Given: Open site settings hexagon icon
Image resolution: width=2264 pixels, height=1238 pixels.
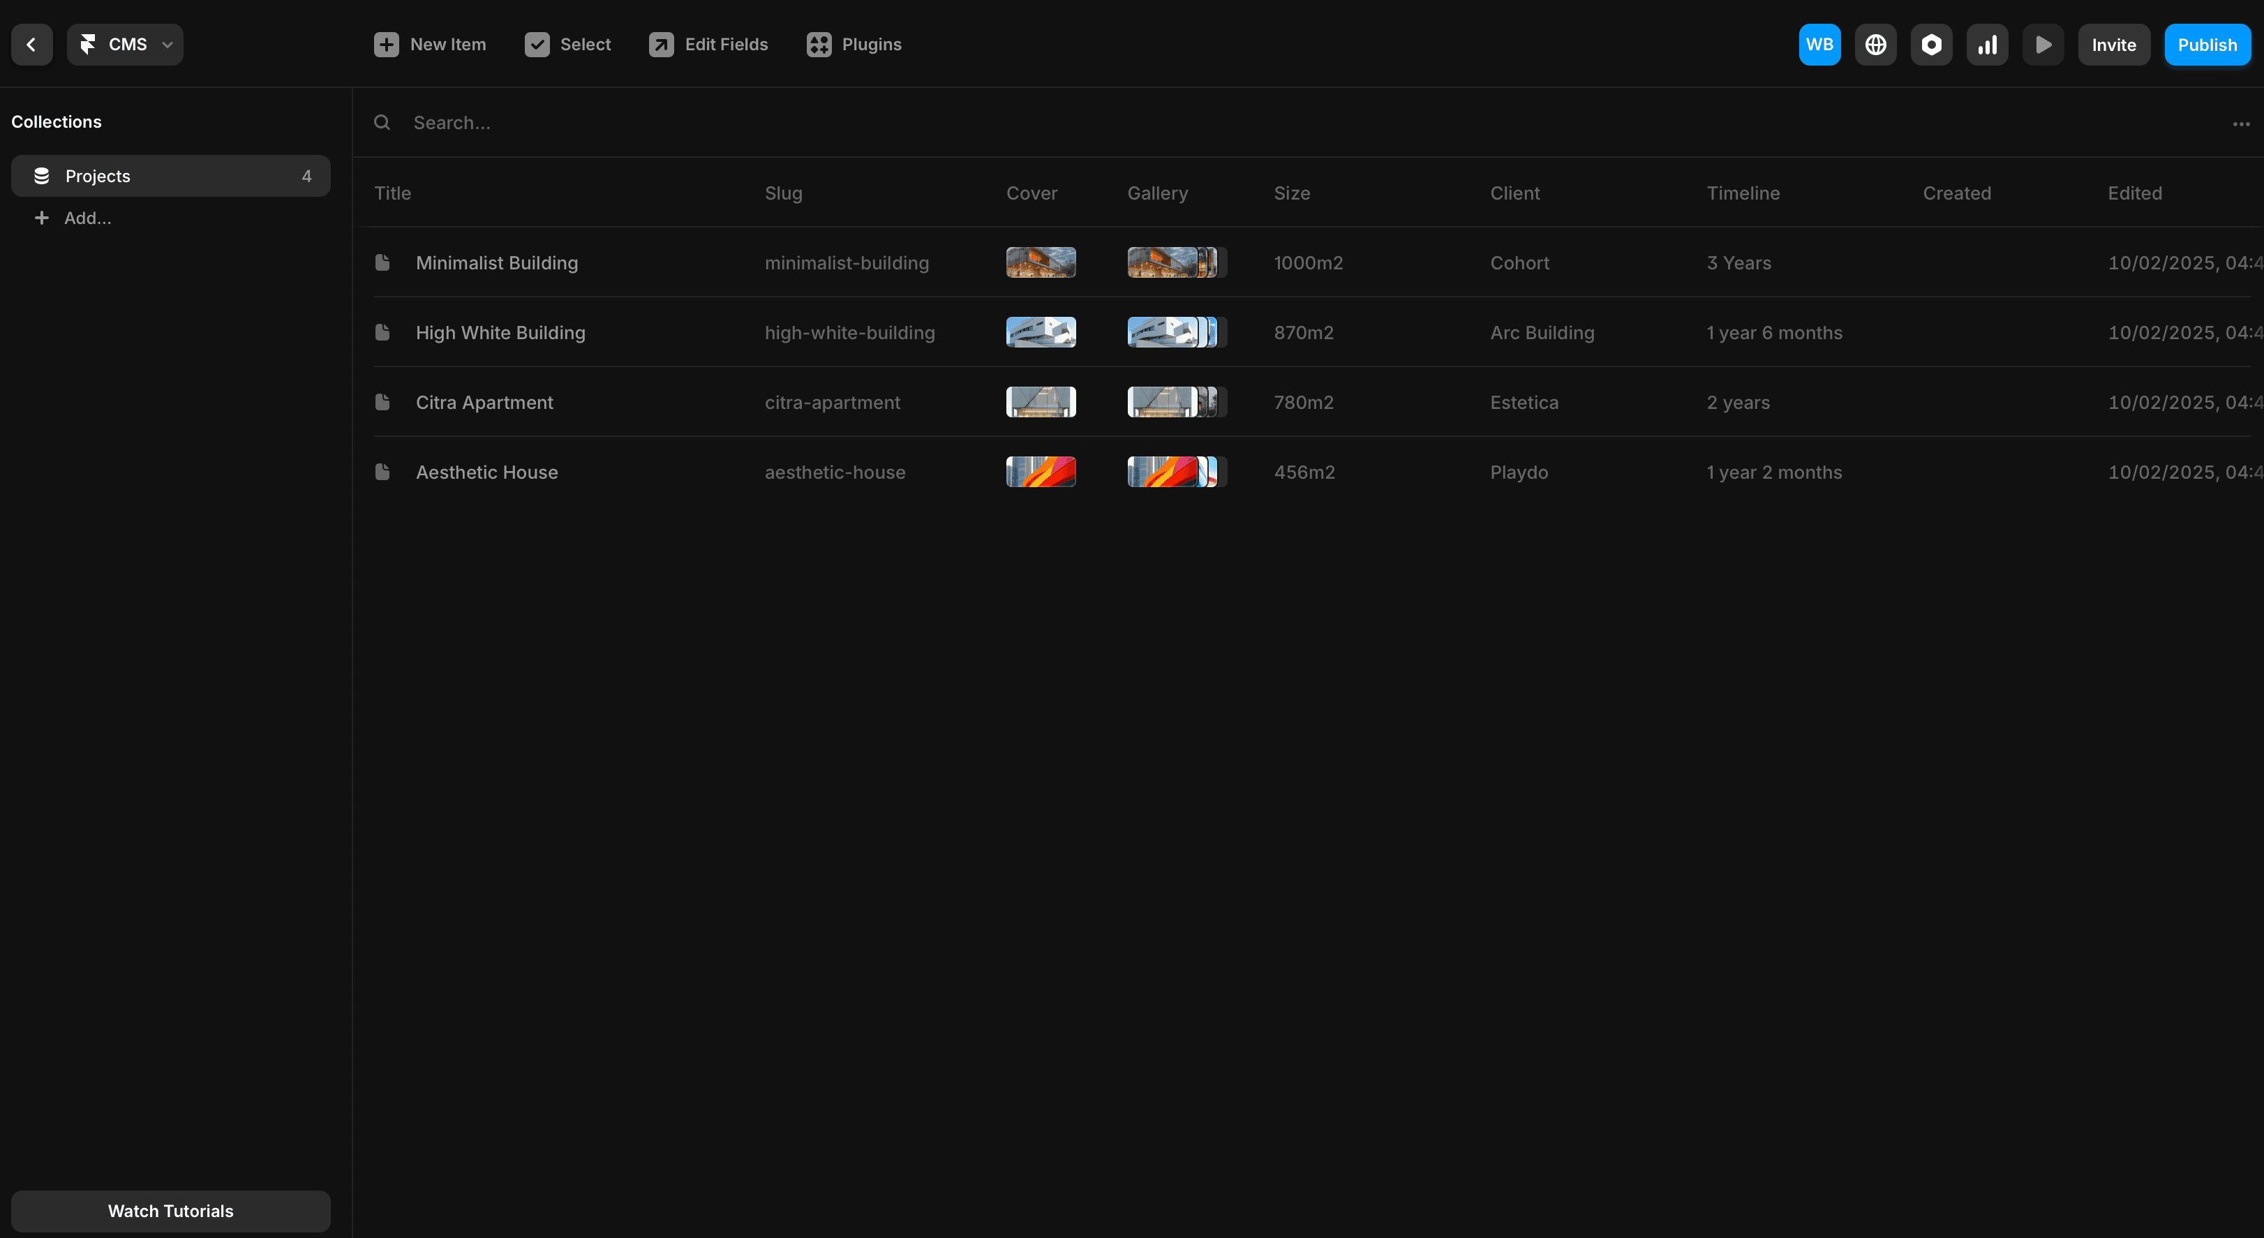Looking at the screenshot, I should (x=1931, y=45).
